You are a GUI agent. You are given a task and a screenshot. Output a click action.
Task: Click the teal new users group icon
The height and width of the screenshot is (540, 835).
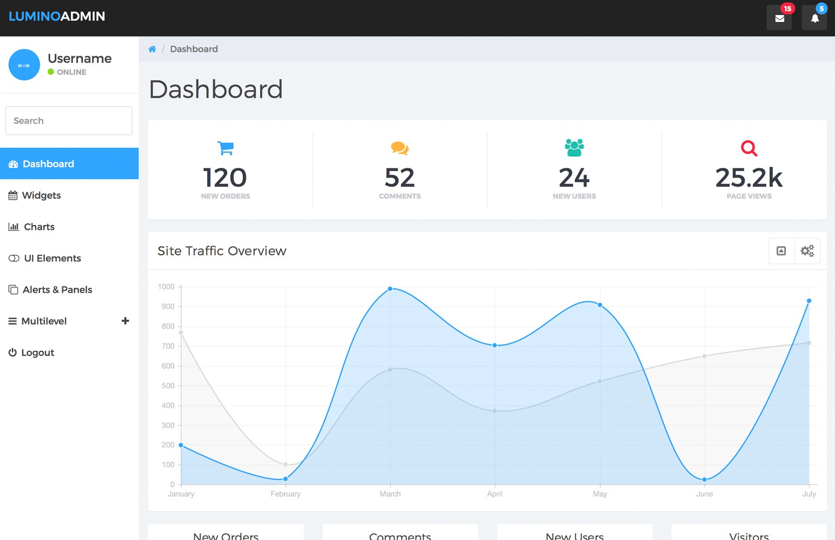[574, 148]
